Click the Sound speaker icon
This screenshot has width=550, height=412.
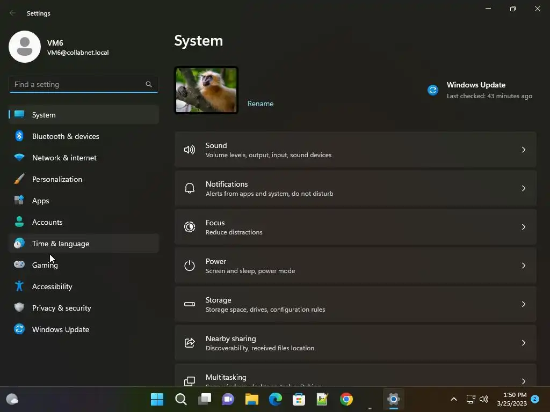click(x=190, y=150)
